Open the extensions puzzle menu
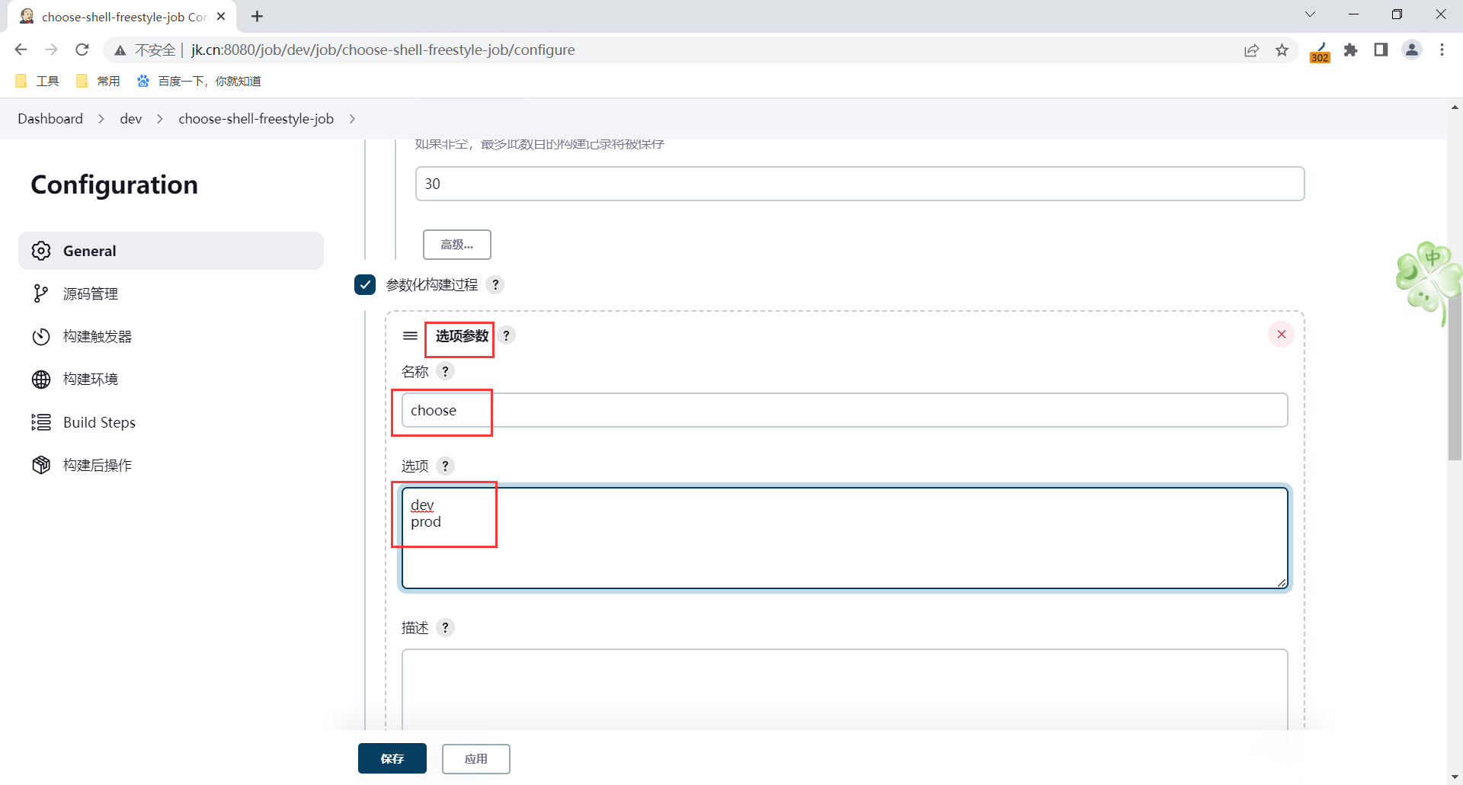The width and height of the screenshot is (1463, 785). (x=1351, y=50)
